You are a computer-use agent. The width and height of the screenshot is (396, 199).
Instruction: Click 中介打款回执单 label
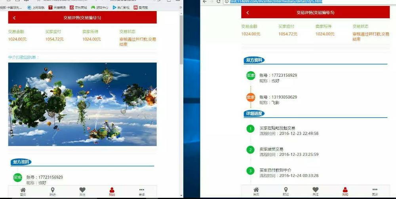pyautogui.click(x=23, y=57)
